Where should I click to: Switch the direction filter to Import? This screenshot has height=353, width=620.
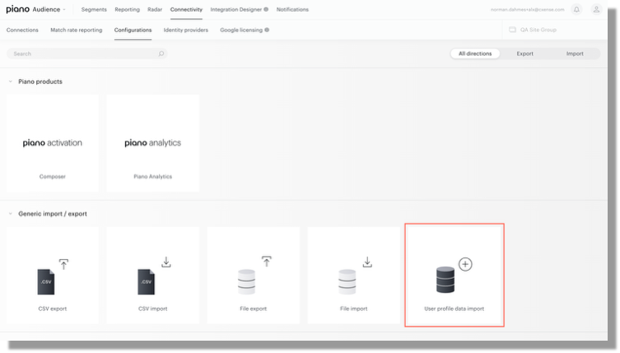[575, 53]
